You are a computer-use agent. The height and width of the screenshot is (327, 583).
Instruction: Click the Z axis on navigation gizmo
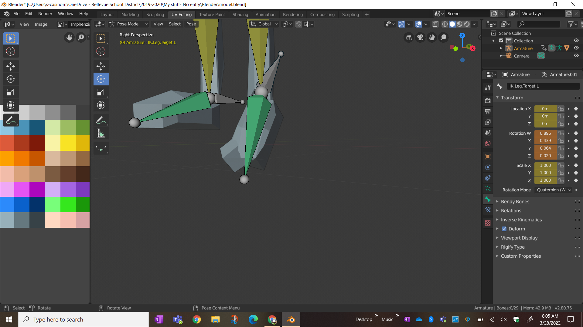462,35
